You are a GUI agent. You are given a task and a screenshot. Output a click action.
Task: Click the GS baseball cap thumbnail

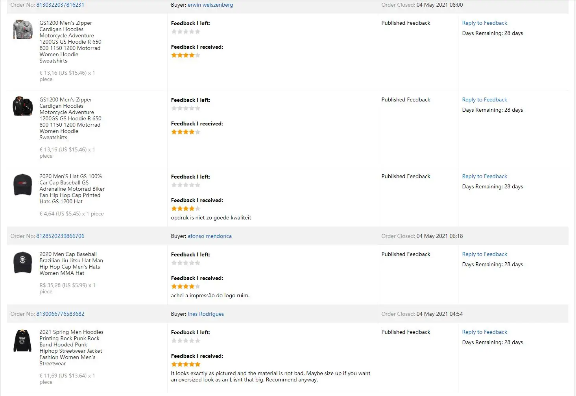(x=22, y=184)
